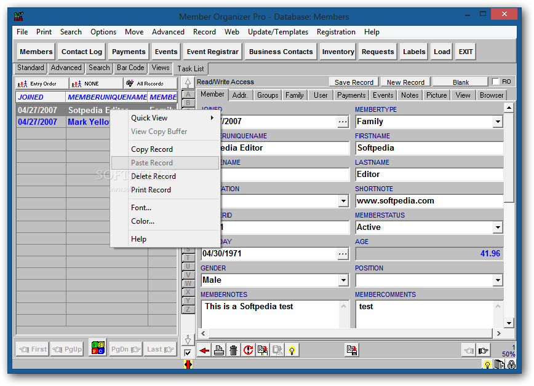Click the printer icon in bottom toolbar

[x=219, y=350]
